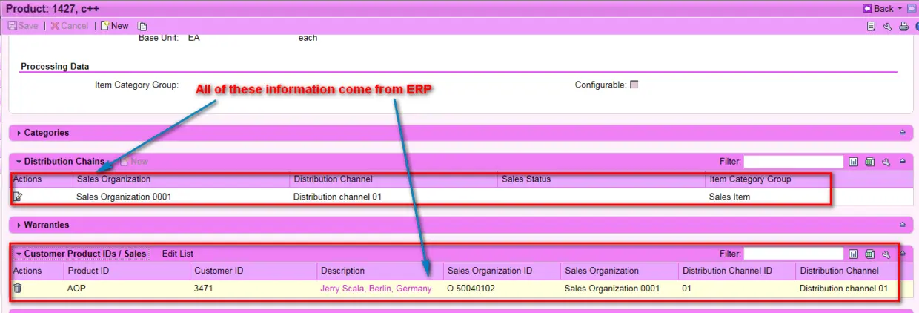Click the Item Category Group column header
The height and width of the screenshot is (313, 919).
point(750,179)
